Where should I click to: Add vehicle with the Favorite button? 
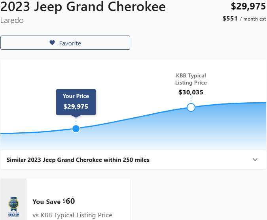[x=65, y=43]
